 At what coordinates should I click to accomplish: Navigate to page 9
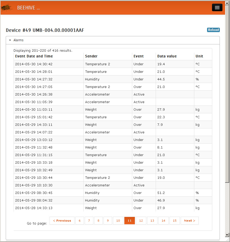point(108,221)
